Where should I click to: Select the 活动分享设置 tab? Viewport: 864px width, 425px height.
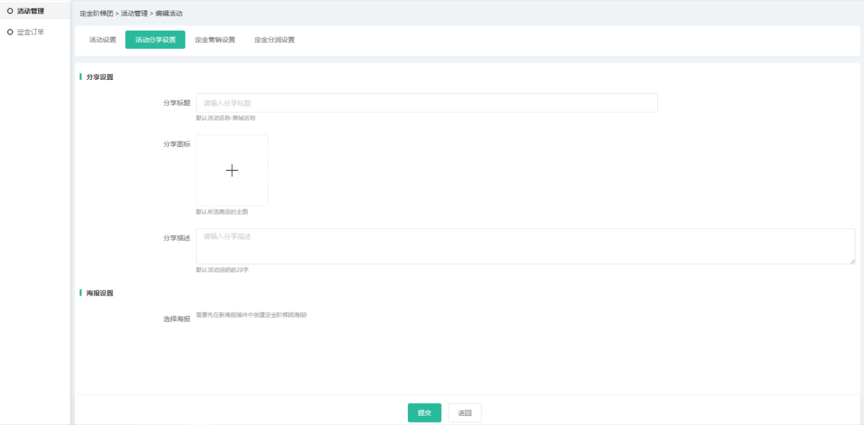(x=155, y=40)
